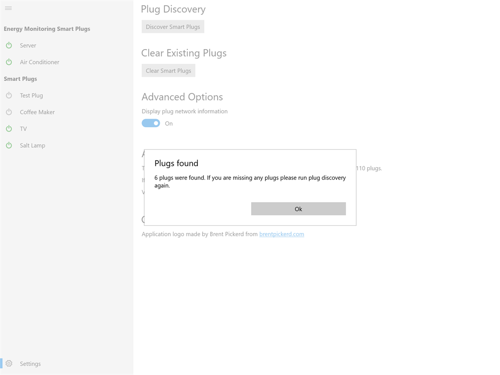Go to the Settings page label
This screenshot has width=500, height=375.
point(30,364)
